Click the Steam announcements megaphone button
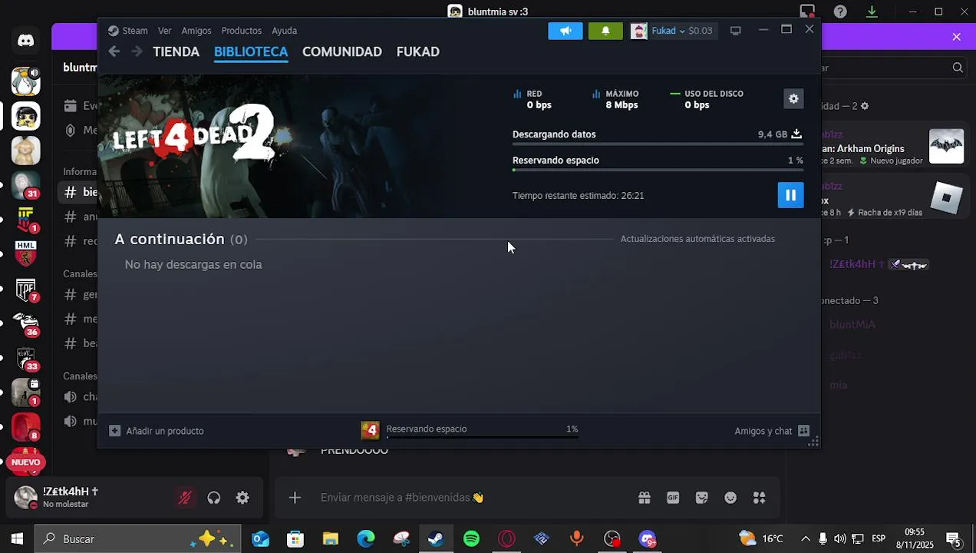 [x=565, y=31]
